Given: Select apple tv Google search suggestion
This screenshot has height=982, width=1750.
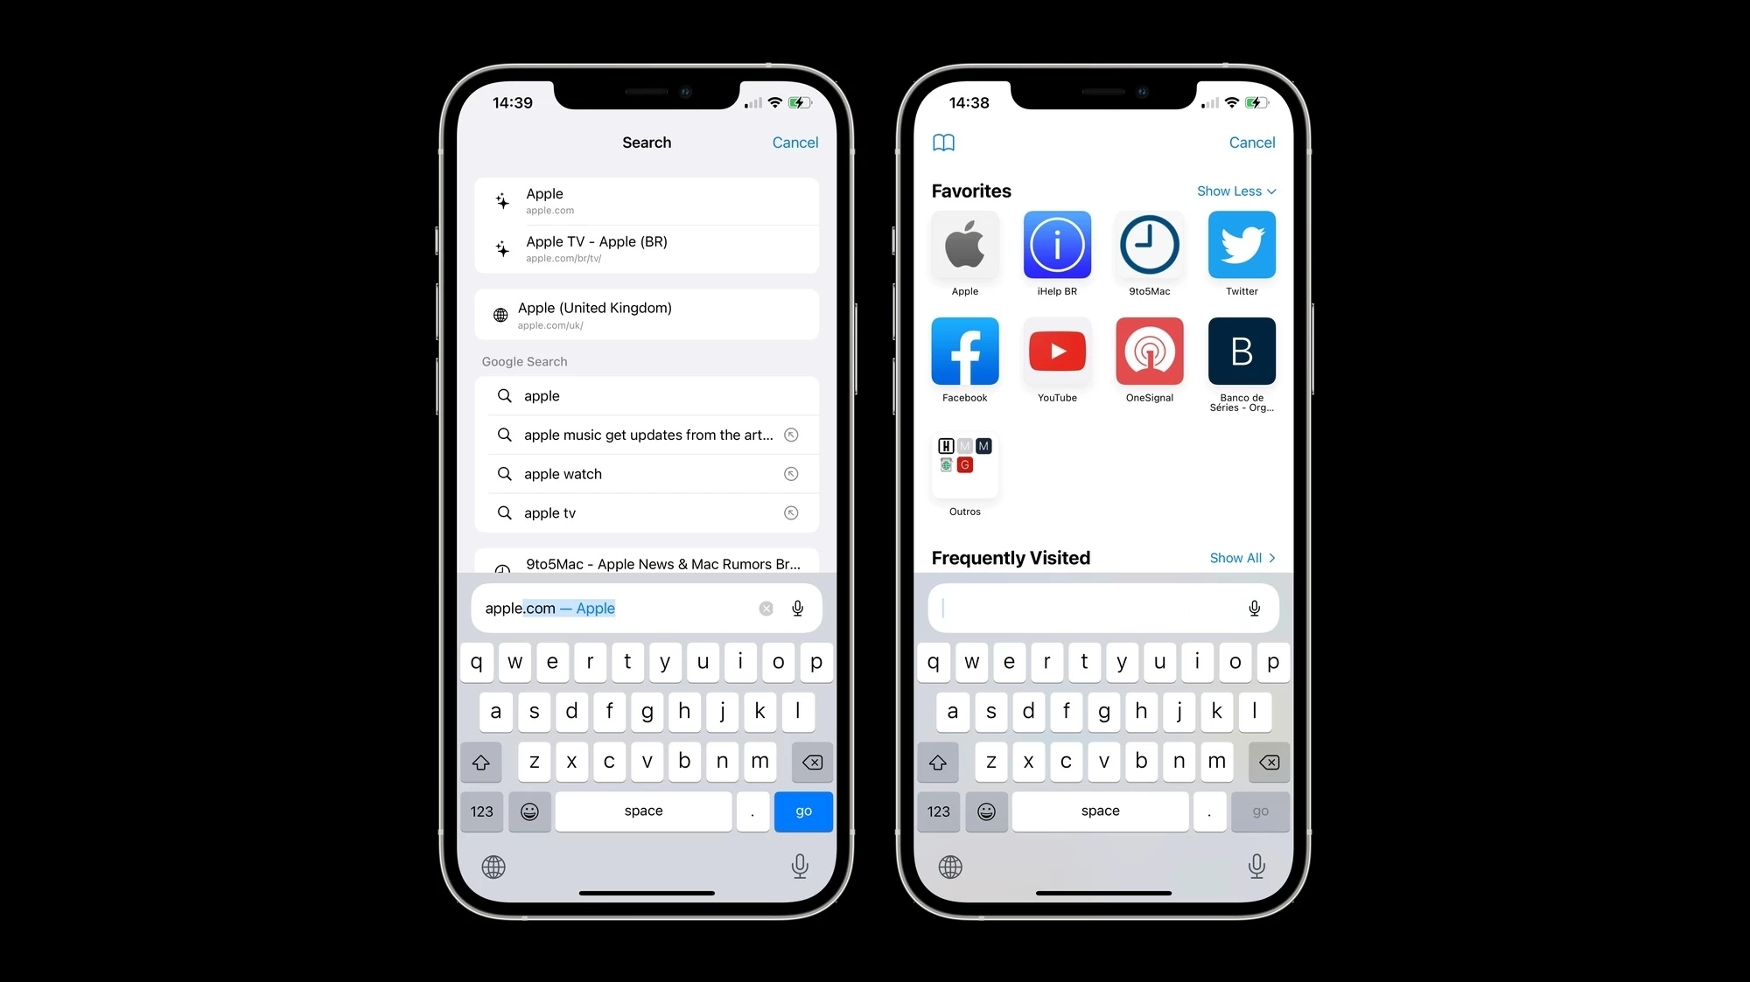Looking at the screenshot, I should pos(646,512).
